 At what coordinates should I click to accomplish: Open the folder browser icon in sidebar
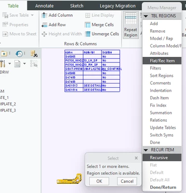[4, 54]
